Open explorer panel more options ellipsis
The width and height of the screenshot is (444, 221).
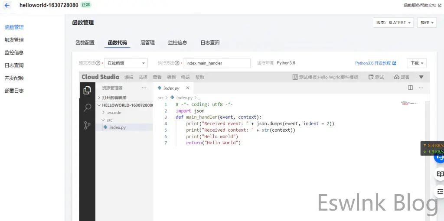pyautogui.click(x=144, y=88)
